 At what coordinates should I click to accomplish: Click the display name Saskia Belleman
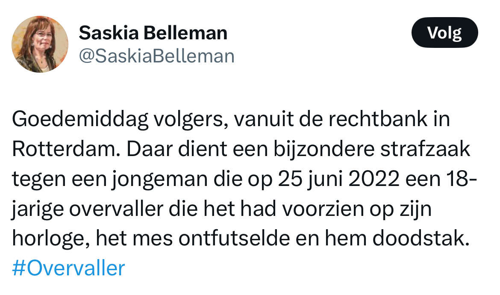[153, 33]
